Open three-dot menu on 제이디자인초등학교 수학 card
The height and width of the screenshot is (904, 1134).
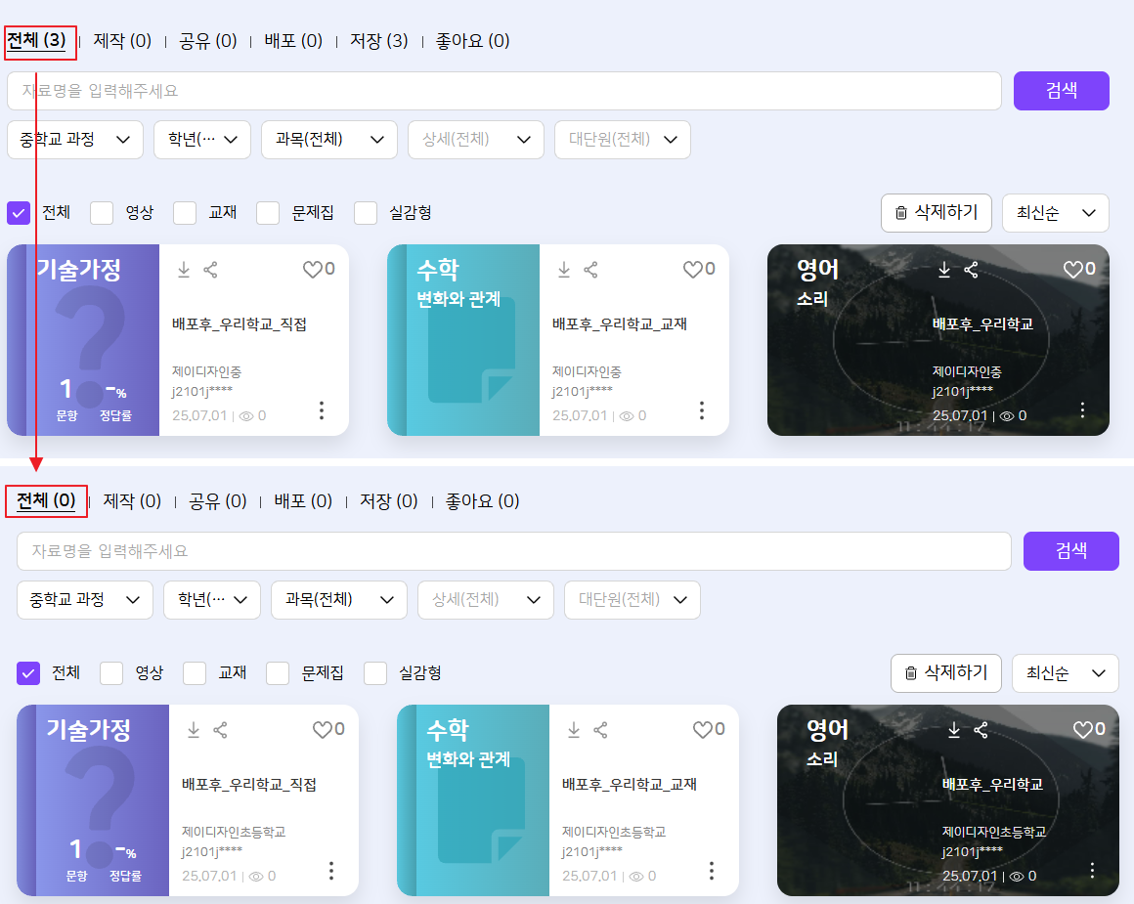(x=712, y=870)
